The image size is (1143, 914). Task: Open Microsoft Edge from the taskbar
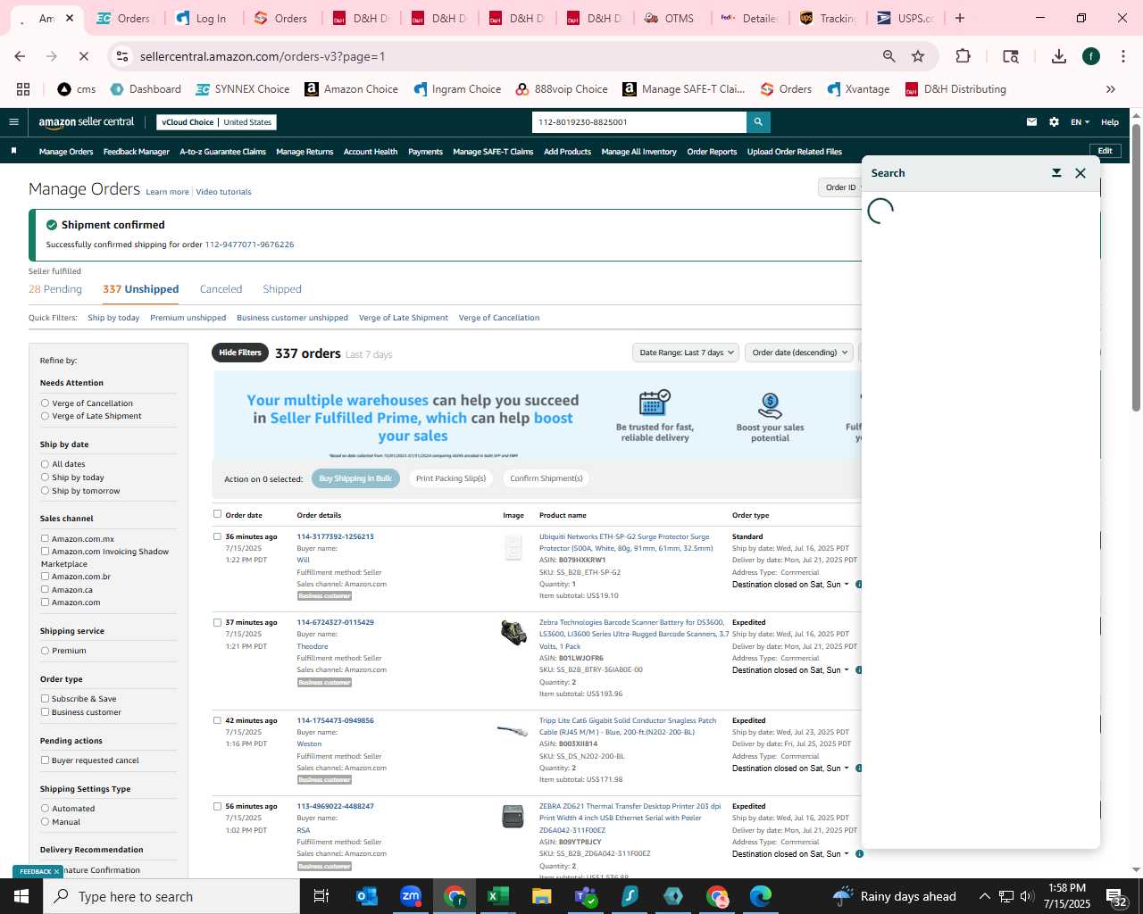[x=761, y=896]
